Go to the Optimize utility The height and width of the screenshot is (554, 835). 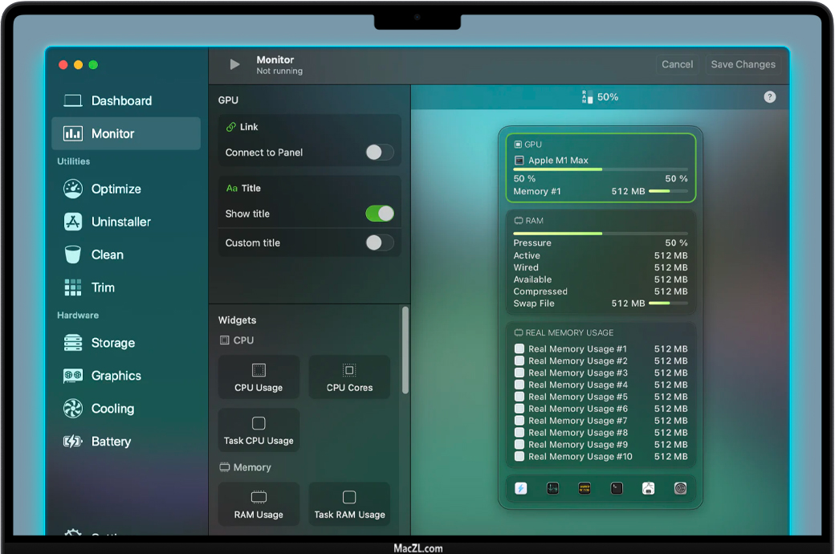[x=116, y=189]
